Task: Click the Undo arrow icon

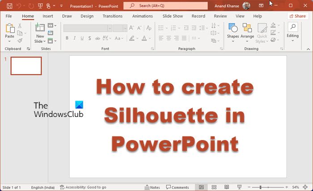Action: pyautogui.click(x=19, y=6)
